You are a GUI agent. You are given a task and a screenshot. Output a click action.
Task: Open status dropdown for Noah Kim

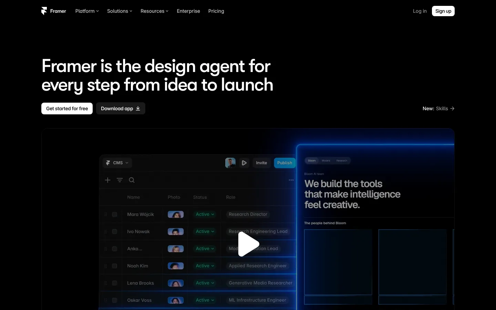(x=205, y=266)
